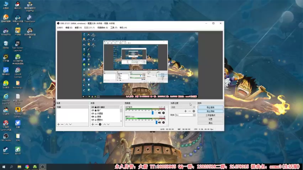The height and width of the screenshot is (170, 303).
Task: Click the Mic/Aux (麦克风) volume slider handle
Action: (156, 122)
